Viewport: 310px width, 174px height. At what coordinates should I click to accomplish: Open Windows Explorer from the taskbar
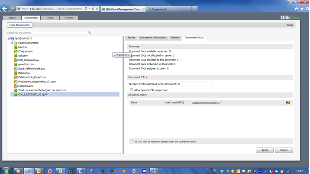tap(18, 171)
